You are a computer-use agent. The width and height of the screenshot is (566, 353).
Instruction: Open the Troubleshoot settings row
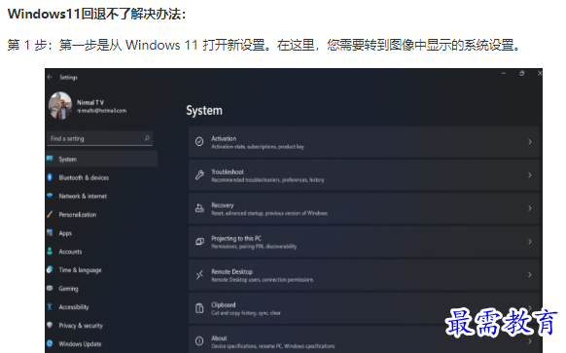tap(364, 175)
